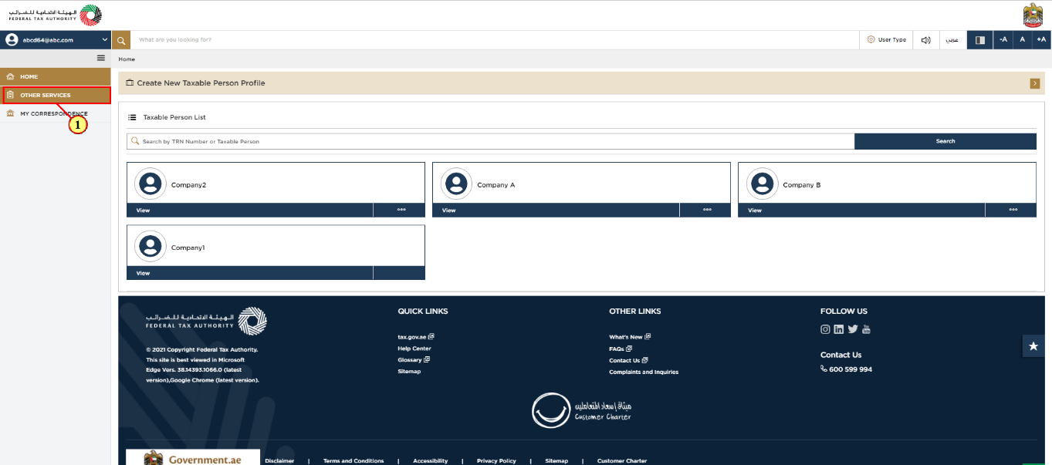
Task: Click the UAE emblem in top-right corner
Action: (1033, 15)
